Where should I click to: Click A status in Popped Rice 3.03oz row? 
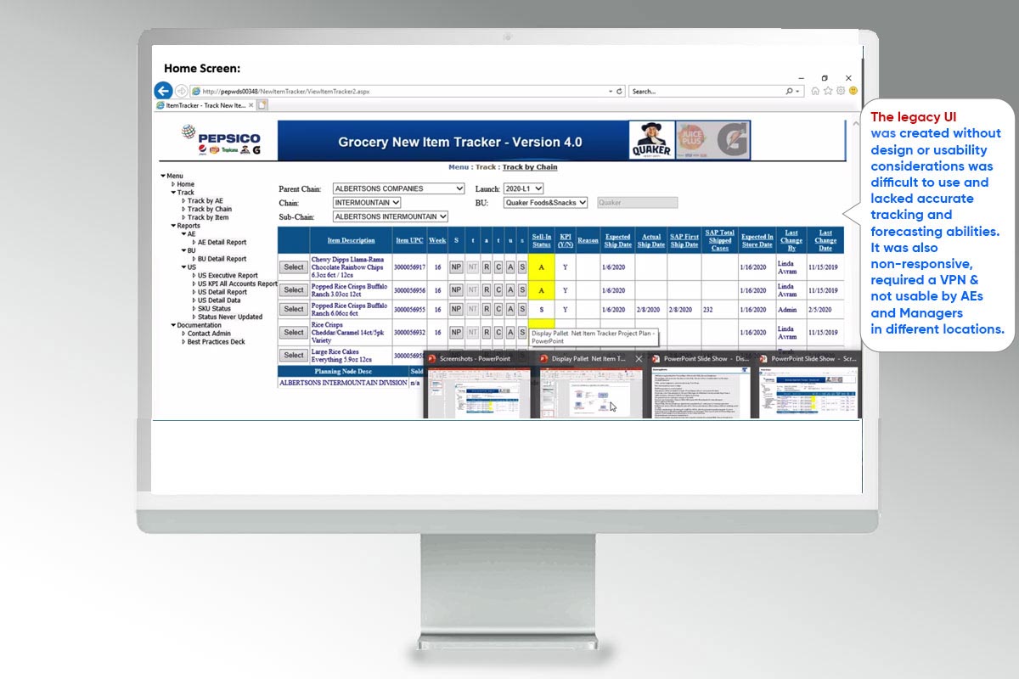[x=510, y=290]
